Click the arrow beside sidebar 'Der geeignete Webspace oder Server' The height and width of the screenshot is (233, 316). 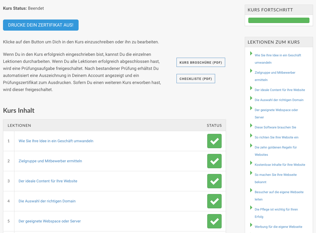point(251,108)
